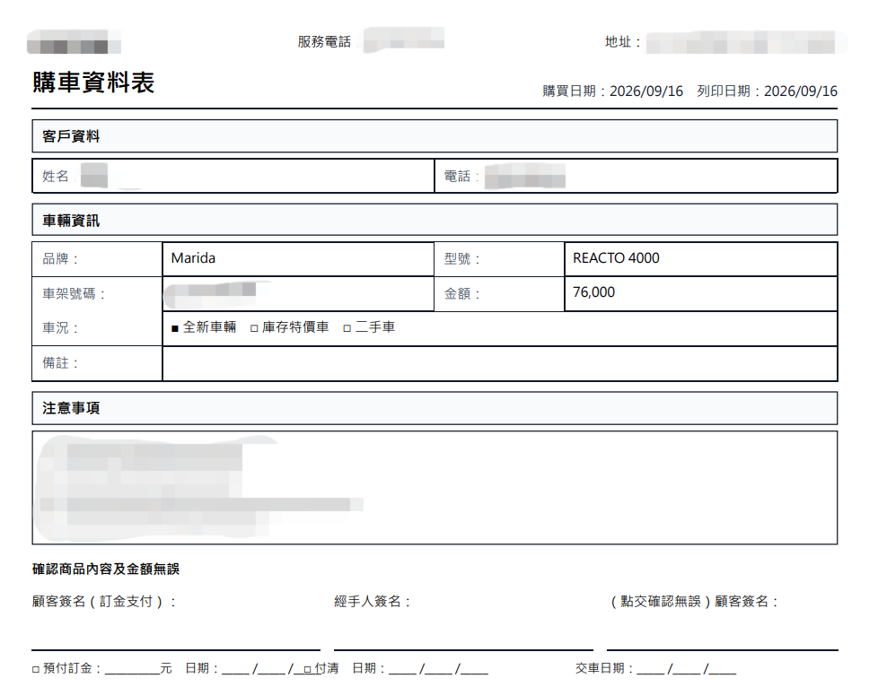Click the amount value 76,000
Image resolution: width=878 pixels, height=687 pixels.
point(593,292)
